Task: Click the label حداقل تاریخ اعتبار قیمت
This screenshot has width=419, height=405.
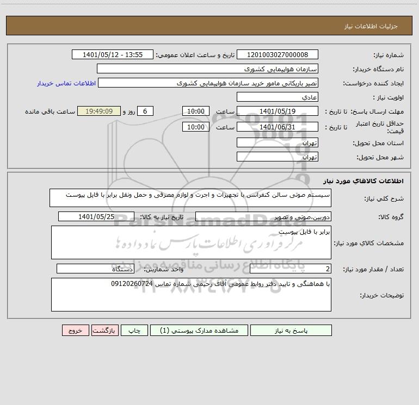Action: coord(380,127)
